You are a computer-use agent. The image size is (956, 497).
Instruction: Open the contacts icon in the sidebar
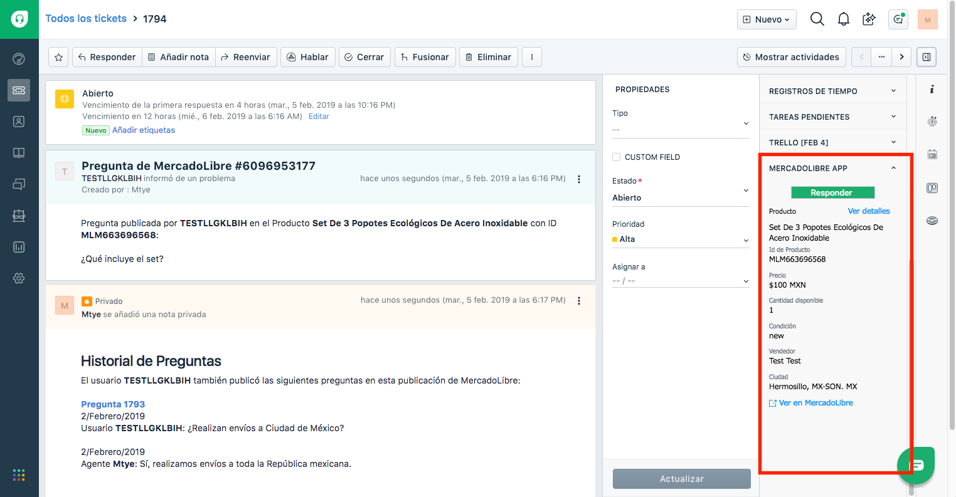click(19, 122)
